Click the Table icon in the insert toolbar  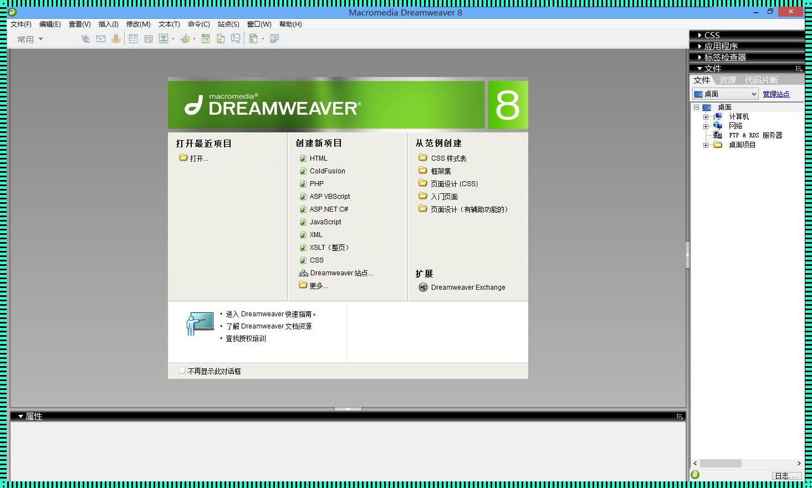[133, 39]
